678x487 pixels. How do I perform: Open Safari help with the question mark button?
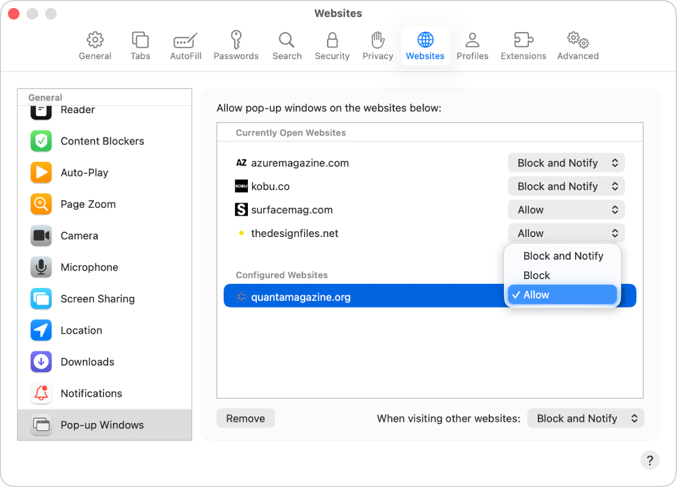coord(650,460)
